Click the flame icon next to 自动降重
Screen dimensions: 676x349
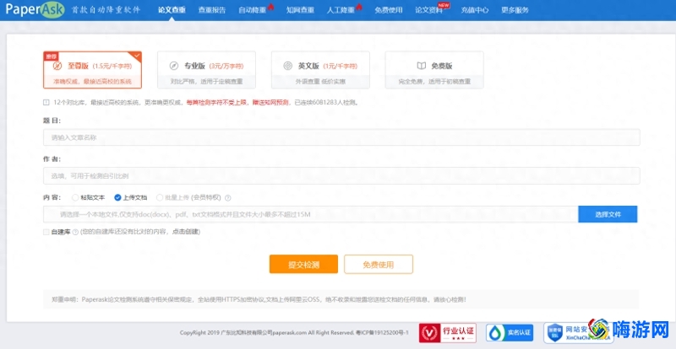coord(270,6)
